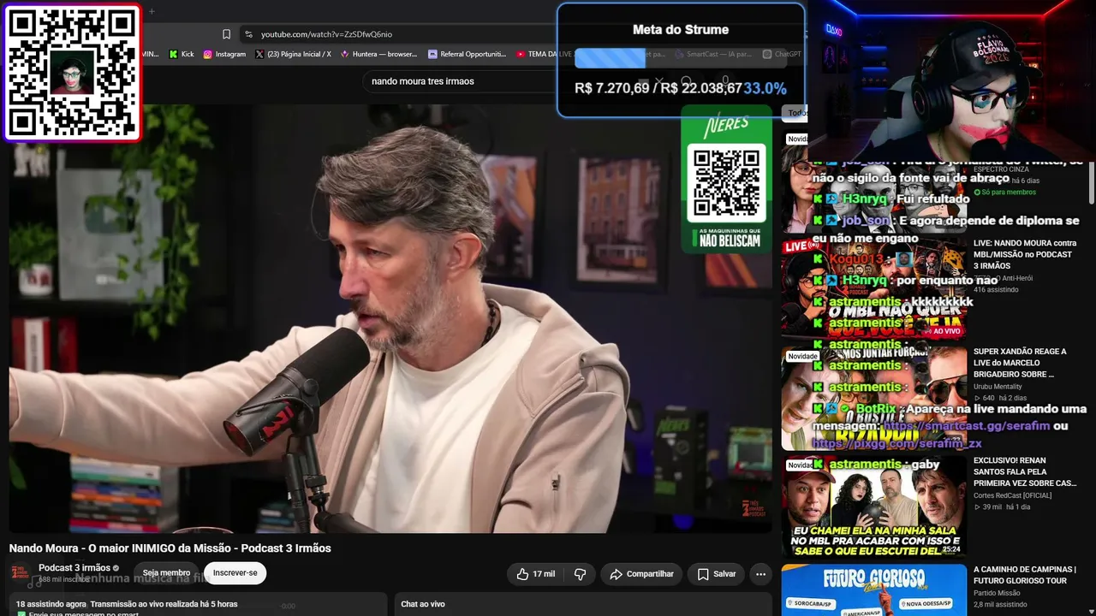This screenshot has width=1096, height=616.
Task: Dislike the video with thumbs-down icon
Action: (580, 574)
